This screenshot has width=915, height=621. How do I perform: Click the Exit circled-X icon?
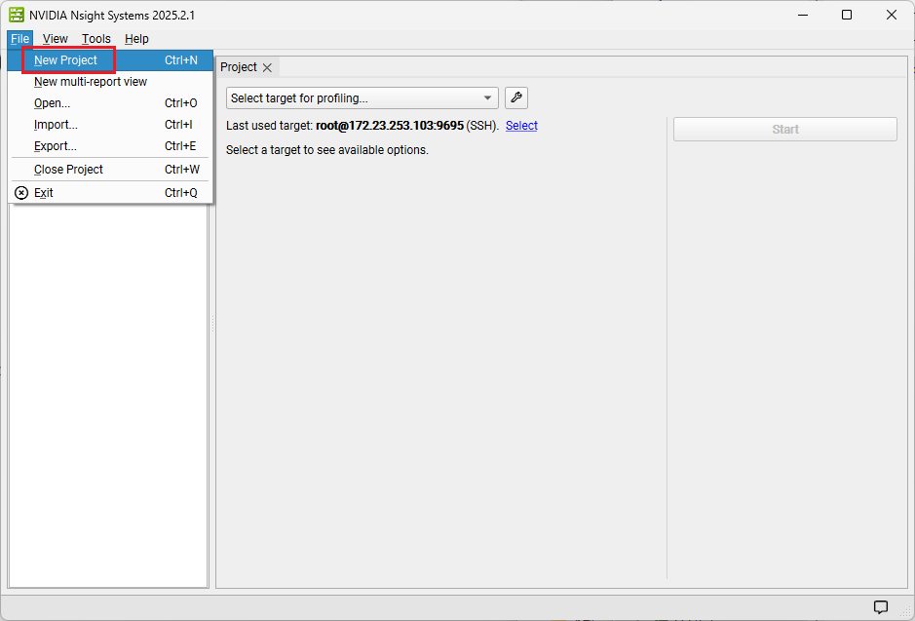21,193
